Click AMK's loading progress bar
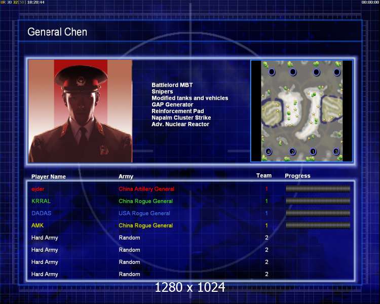The height and width of the screenshot is (304, 380). 318,225
